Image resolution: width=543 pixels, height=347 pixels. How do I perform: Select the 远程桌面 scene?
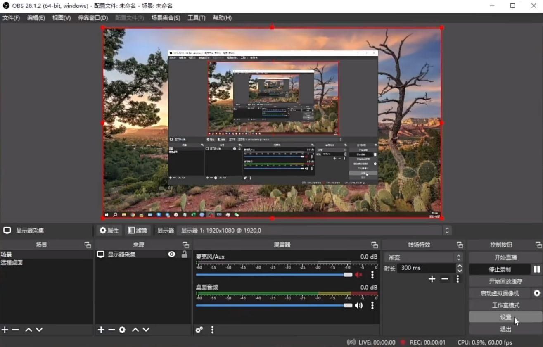pyautogui.click(x=47, y=262)
